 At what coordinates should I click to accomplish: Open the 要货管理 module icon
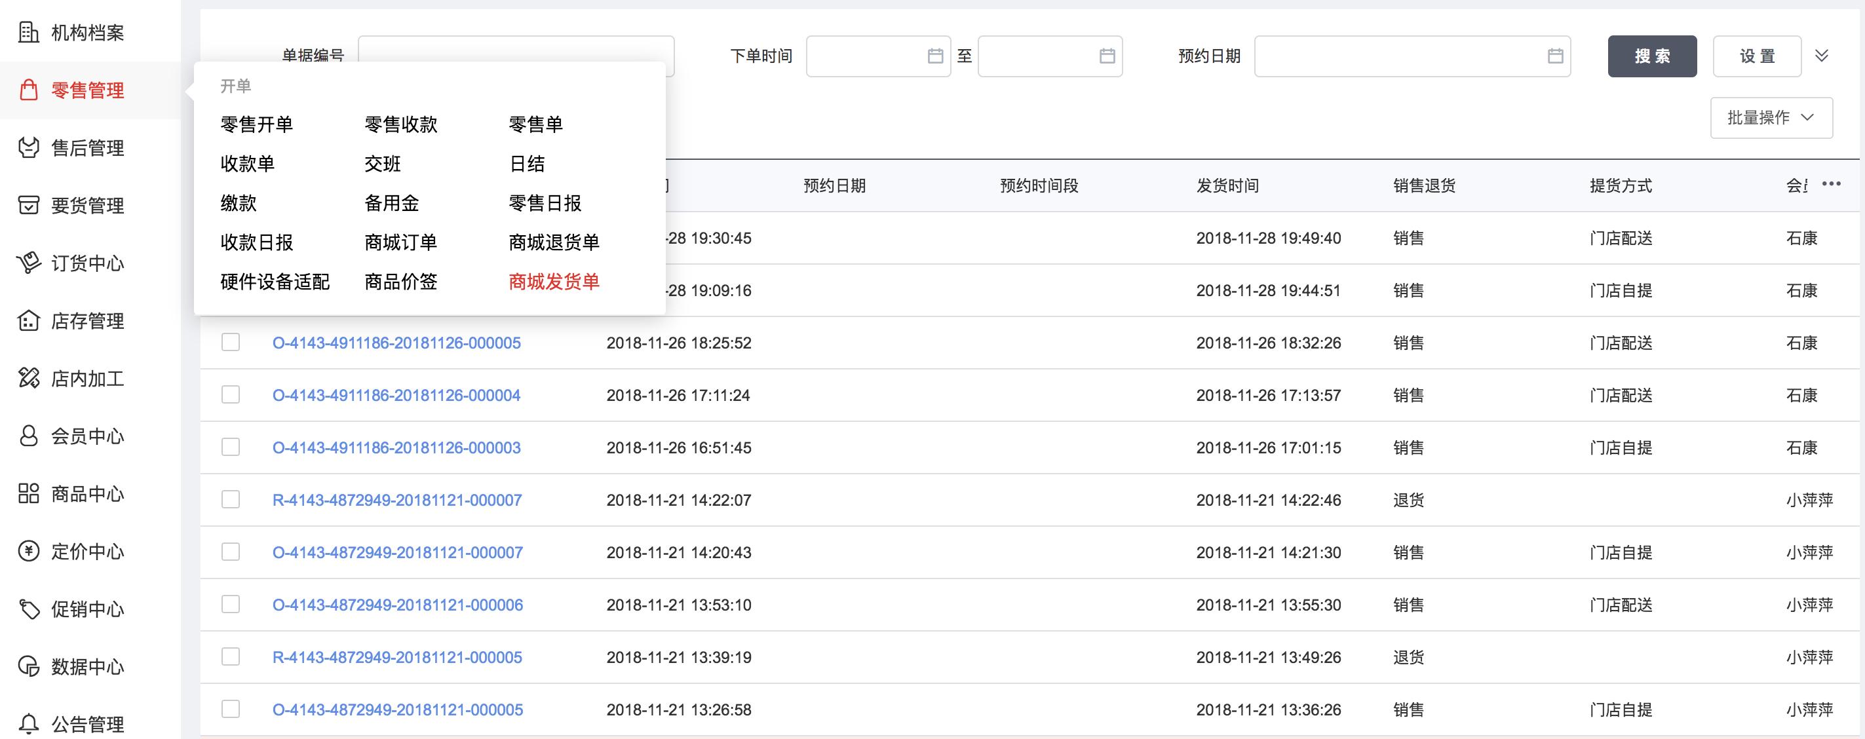click(28, 206)
